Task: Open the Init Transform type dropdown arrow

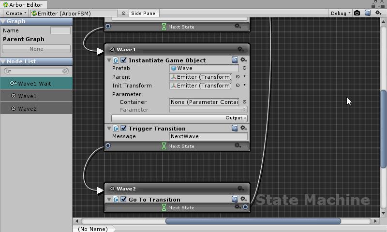Action: (244, 85)
